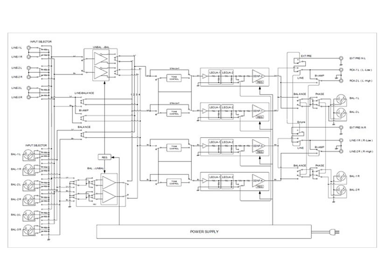This screenshot has height=280, width=385.
Task: Click the ODNF-4 amplifier triangle
Action: tap(259, 181)
